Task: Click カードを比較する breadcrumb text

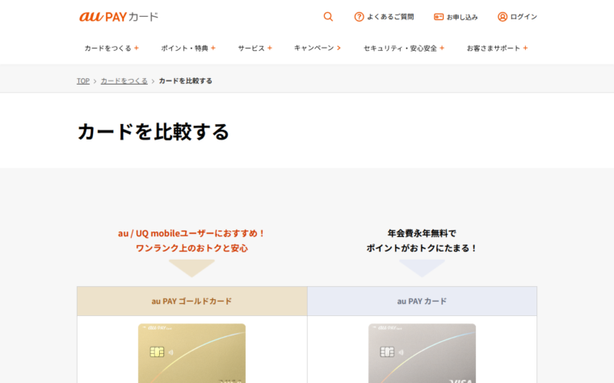Action: click(186, 81)
